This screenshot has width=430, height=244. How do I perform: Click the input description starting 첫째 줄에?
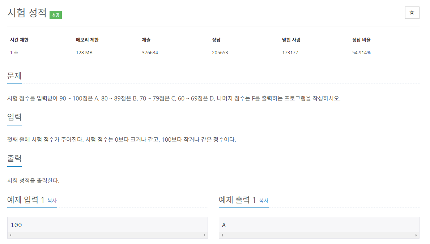click(x=122, y=140)
